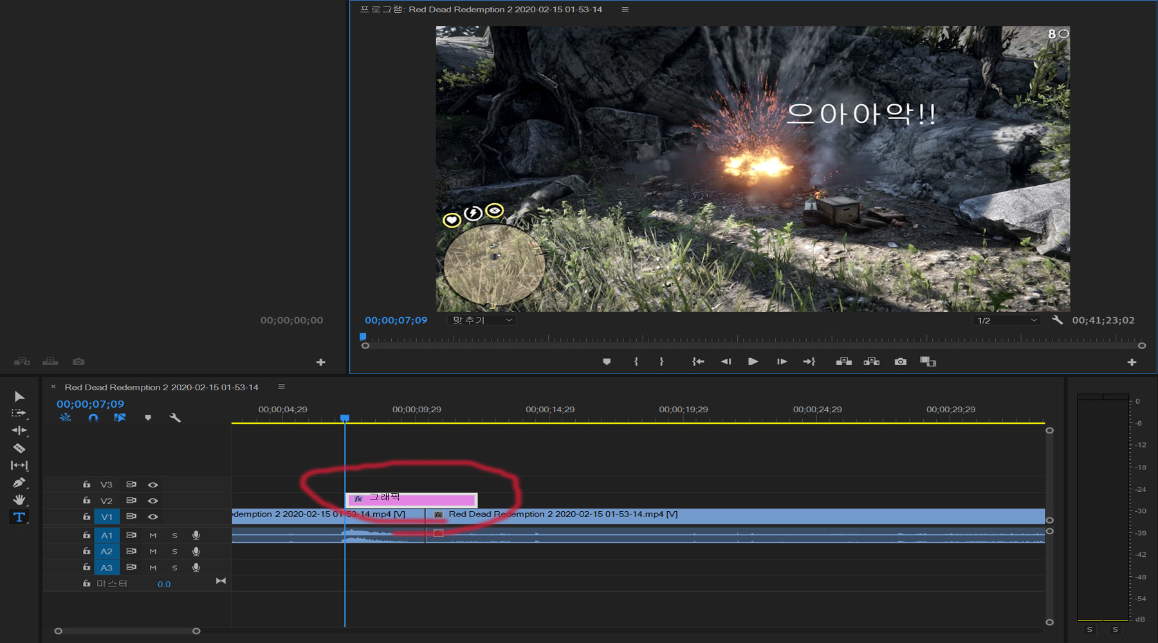The height and width of the screenshot is (643, 1158).
Task: Toggle V2 track visibility eye
Action: (153, 501)
